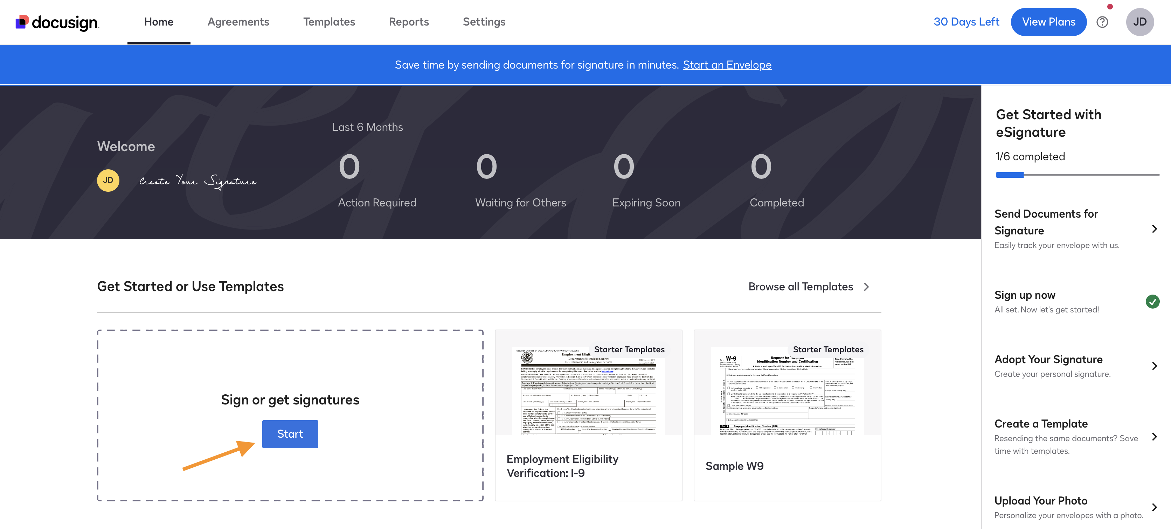Click the Browse all Templates arrow
The image size is (1171, 529).
pos(866,287)
